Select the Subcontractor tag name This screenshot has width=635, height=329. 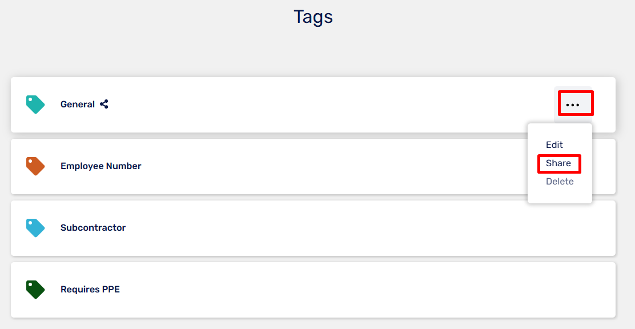(x=93, y=228)
